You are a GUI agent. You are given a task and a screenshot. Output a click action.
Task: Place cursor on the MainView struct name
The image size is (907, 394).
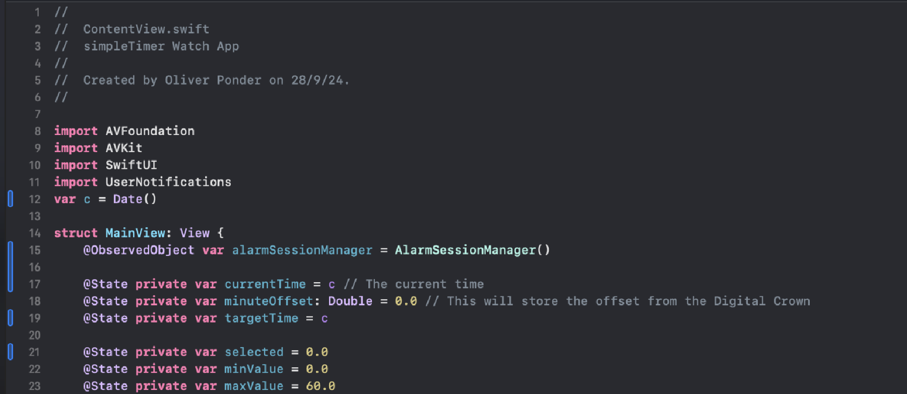click(135, 233)
